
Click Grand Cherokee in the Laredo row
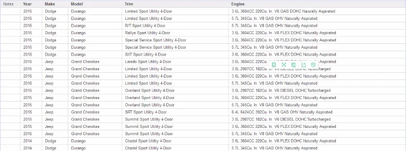85,62
